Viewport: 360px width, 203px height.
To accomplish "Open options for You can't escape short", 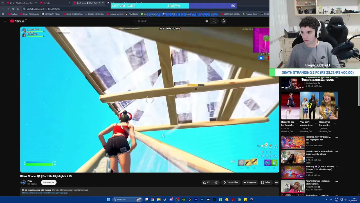I will (x=316, y=123).
